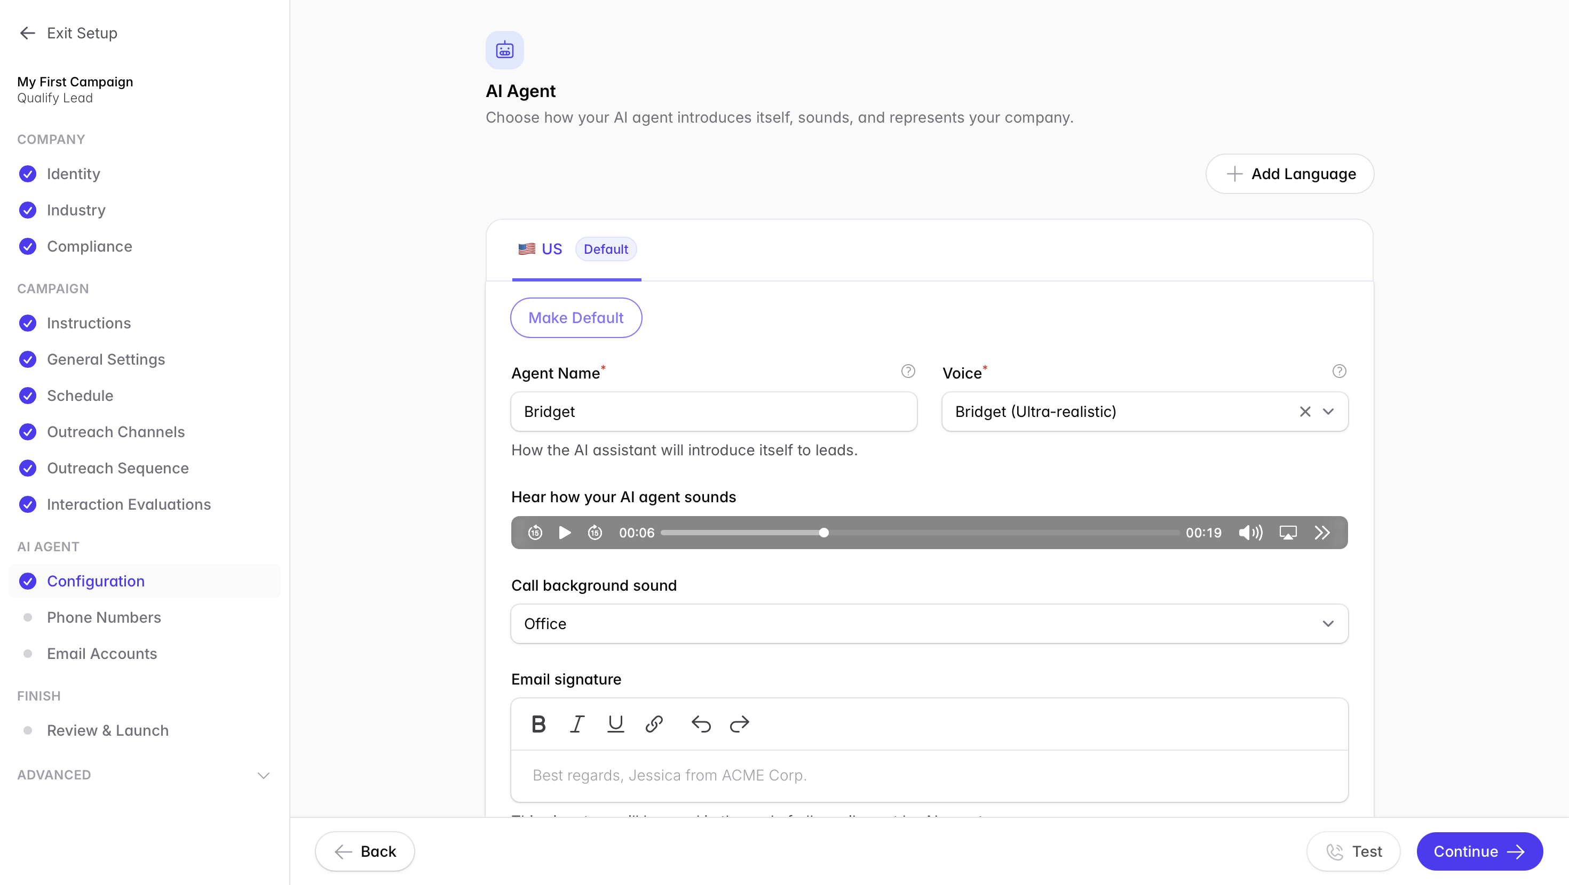Click Add Language button
The width and height of the screenshot is (1569, 885).
coord(1289,174)
